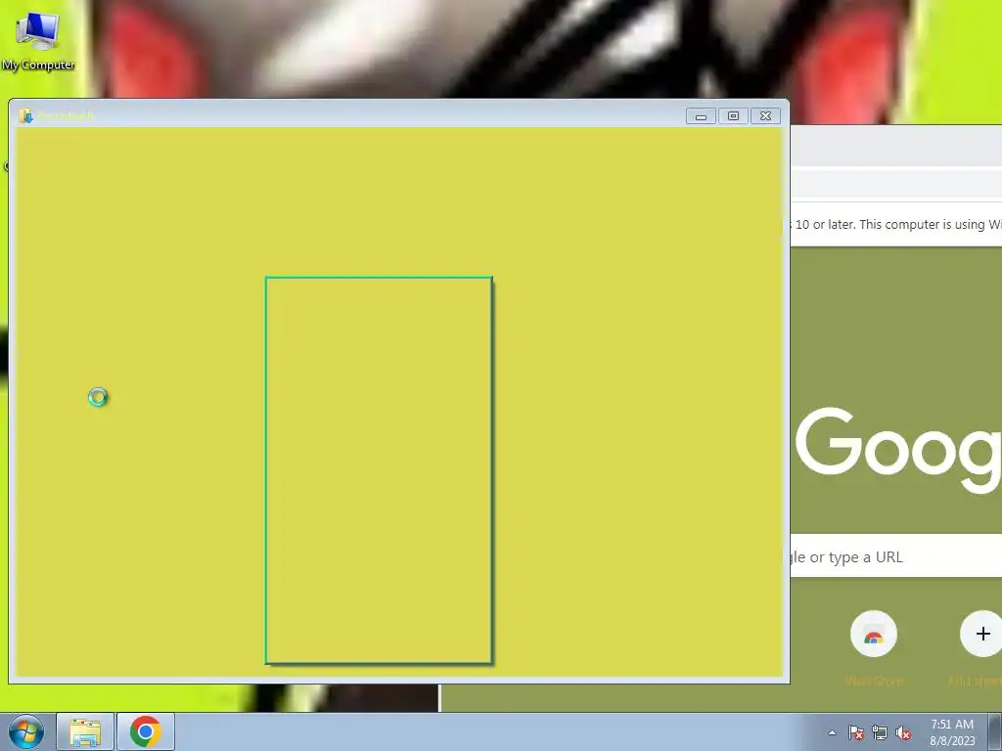Viewport: 1002px width, 751px height.
Task: Click the Downloads folder icon in title bar
Action: 25,115
